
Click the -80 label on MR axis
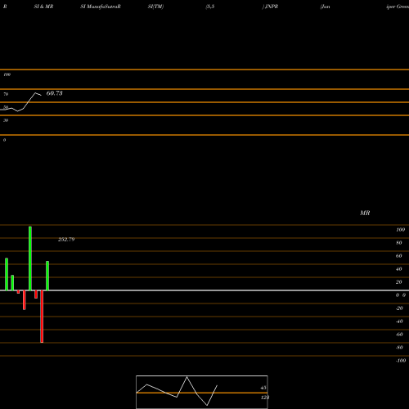pyautogui.click(x=399, y=348)
